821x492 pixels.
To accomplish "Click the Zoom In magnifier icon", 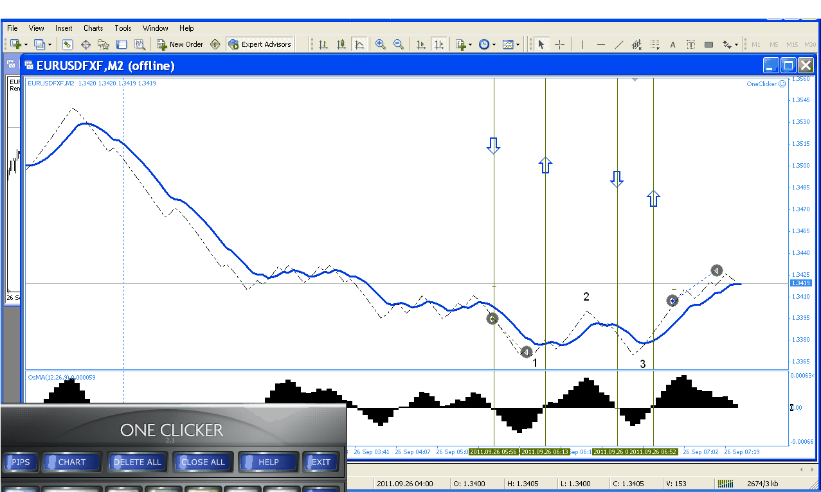I will click(x=381, y=44).
